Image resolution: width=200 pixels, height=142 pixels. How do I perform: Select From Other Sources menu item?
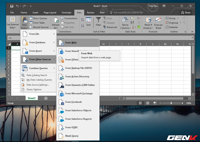pos(38,59)
